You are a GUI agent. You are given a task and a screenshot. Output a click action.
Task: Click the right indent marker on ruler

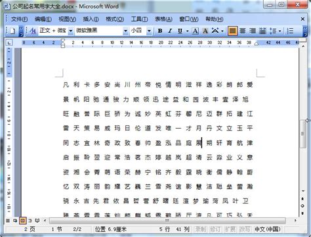pyautogui.click(x=257, y=43)
